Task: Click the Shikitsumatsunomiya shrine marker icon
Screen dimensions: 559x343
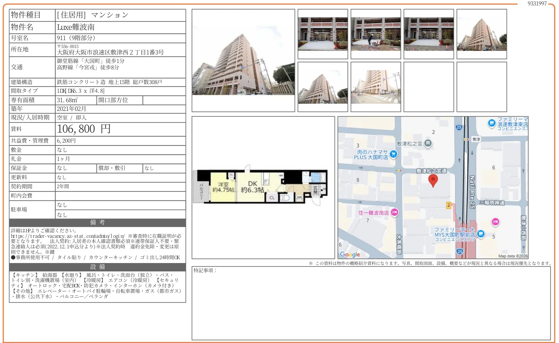Action: point(428,143)
